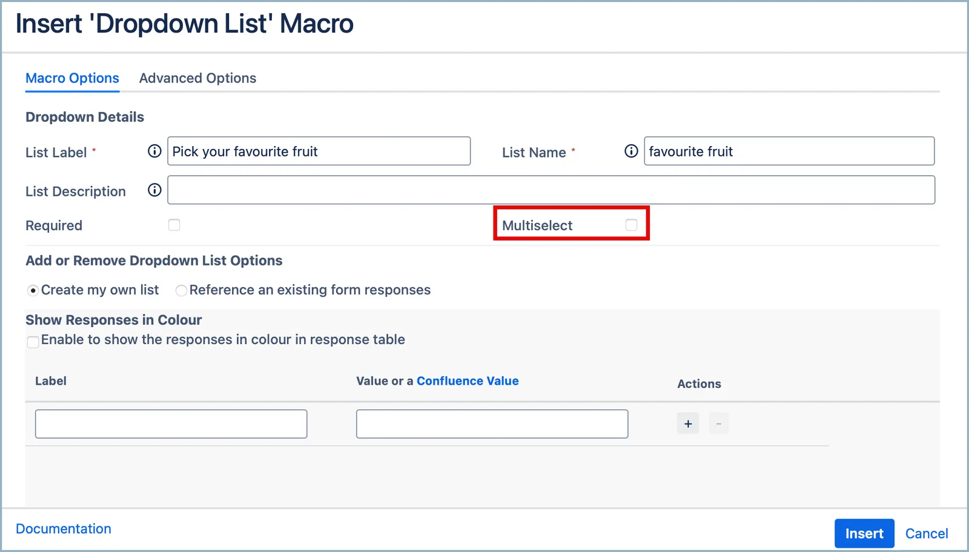Click 'Add or Remove Dropdown List Options' heading
This screenshot has width=969, height=552.
(x=154, y=261)
